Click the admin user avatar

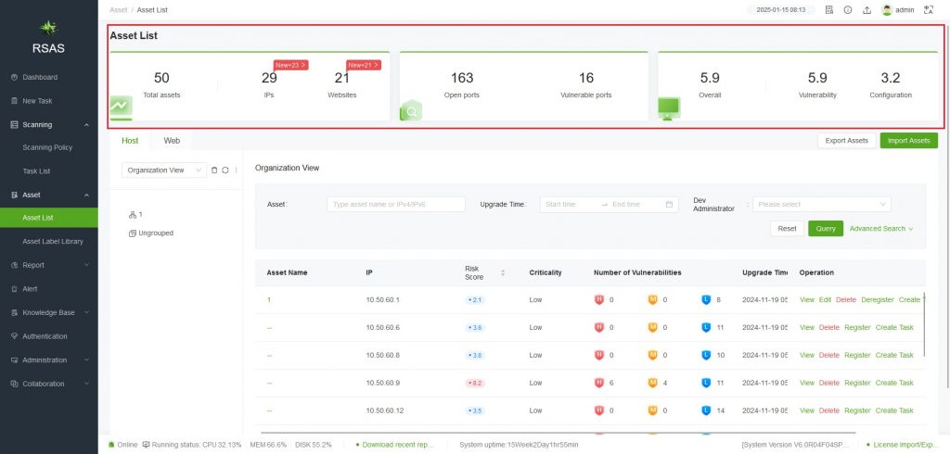click(x=887, y=10)
